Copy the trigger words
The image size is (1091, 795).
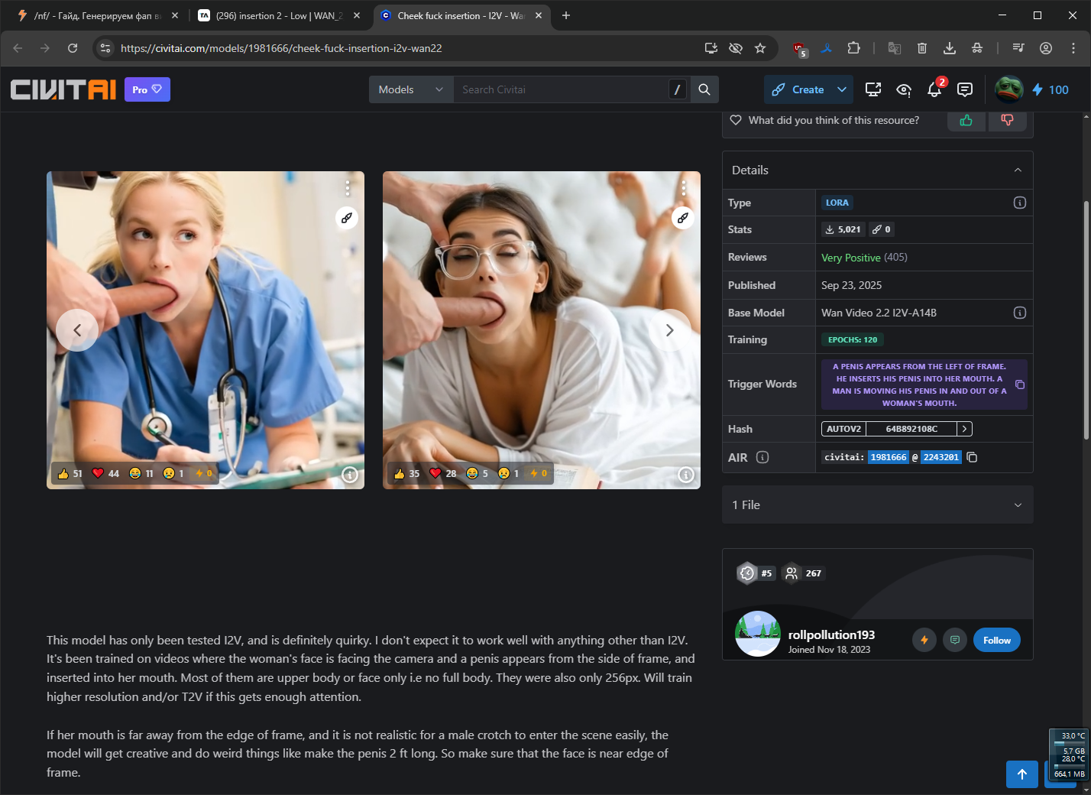coord(1020,385)
